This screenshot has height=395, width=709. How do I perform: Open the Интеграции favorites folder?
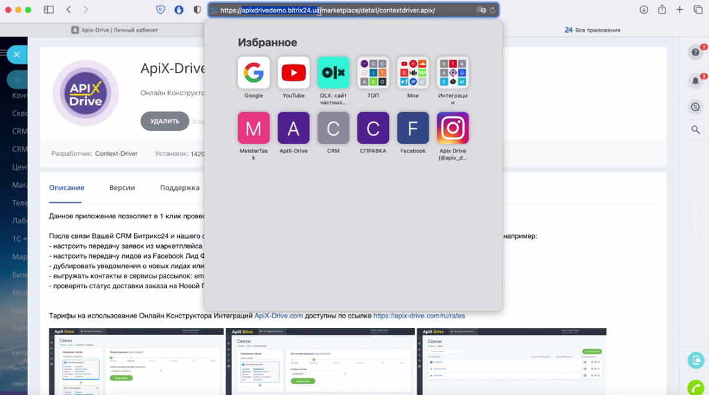(x=453, y=73)
